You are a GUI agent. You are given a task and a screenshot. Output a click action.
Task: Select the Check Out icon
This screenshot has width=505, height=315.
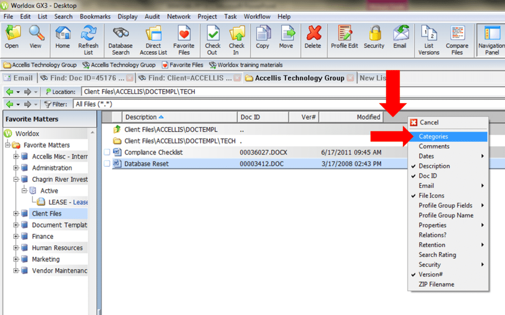pyautogui.click(x=212, y=39)
